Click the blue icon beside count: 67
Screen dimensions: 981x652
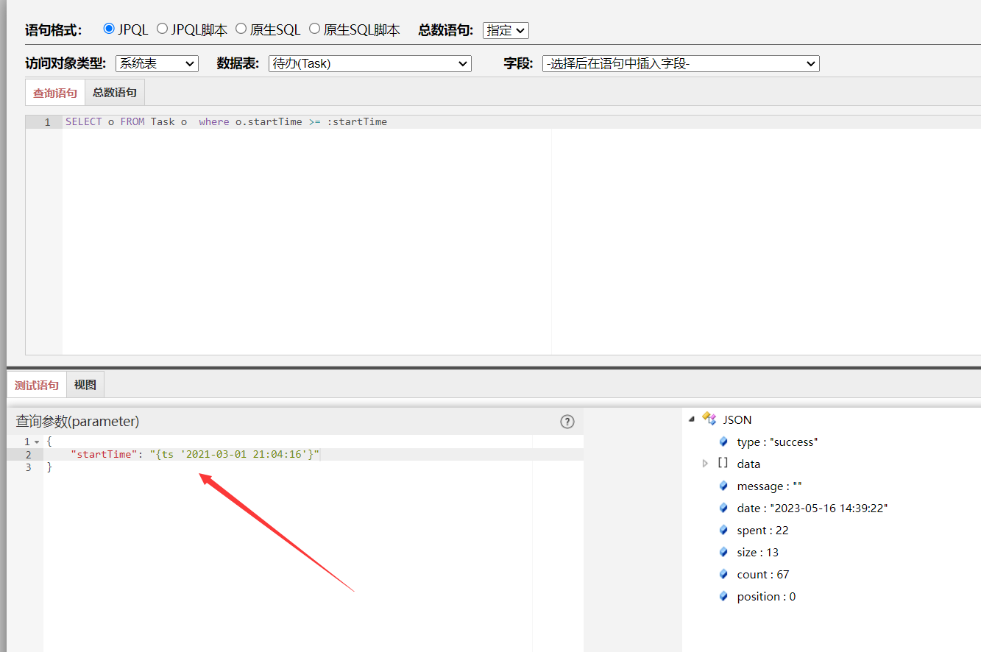tap(724, 574)
